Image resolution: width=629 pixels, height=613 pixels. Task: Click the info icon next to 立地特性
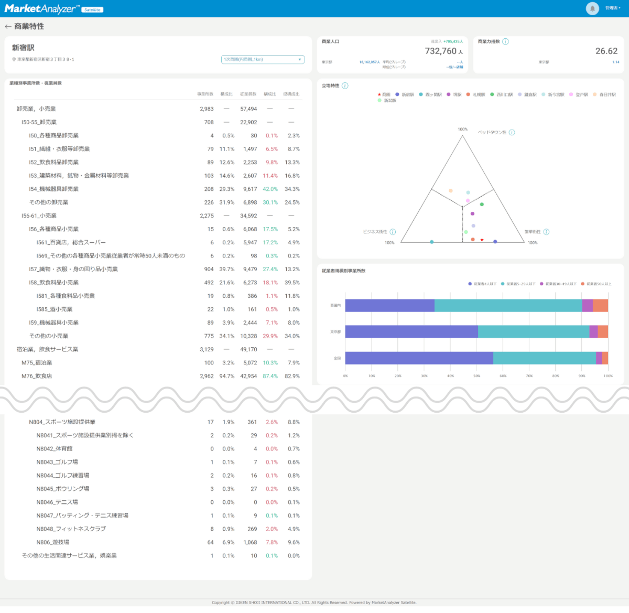[345, 85]
